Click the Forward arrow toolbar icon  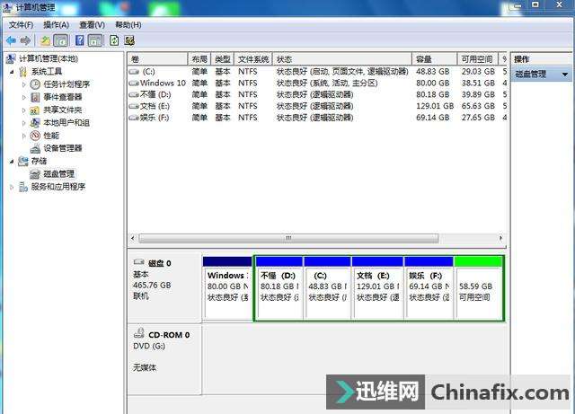click(x=25, y=40)
